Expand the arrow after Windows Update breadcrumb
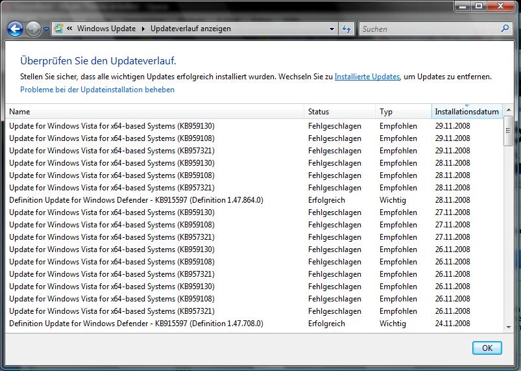This screenshot has width=521, height=371. [x=143, y=29]
